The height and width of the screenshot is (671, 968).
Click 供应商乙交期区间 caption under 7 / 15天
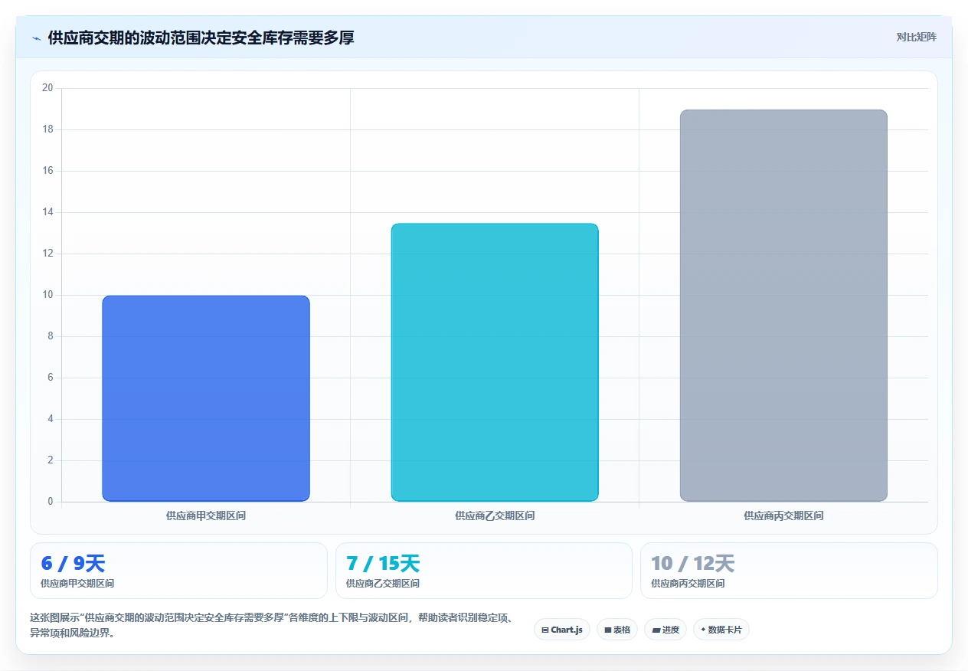point(383,584)
